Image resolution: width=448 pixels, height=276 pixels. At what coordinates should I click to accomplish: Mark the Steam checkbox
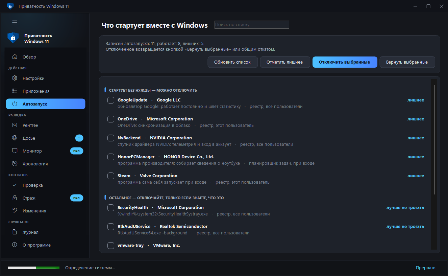coord(111,176)
